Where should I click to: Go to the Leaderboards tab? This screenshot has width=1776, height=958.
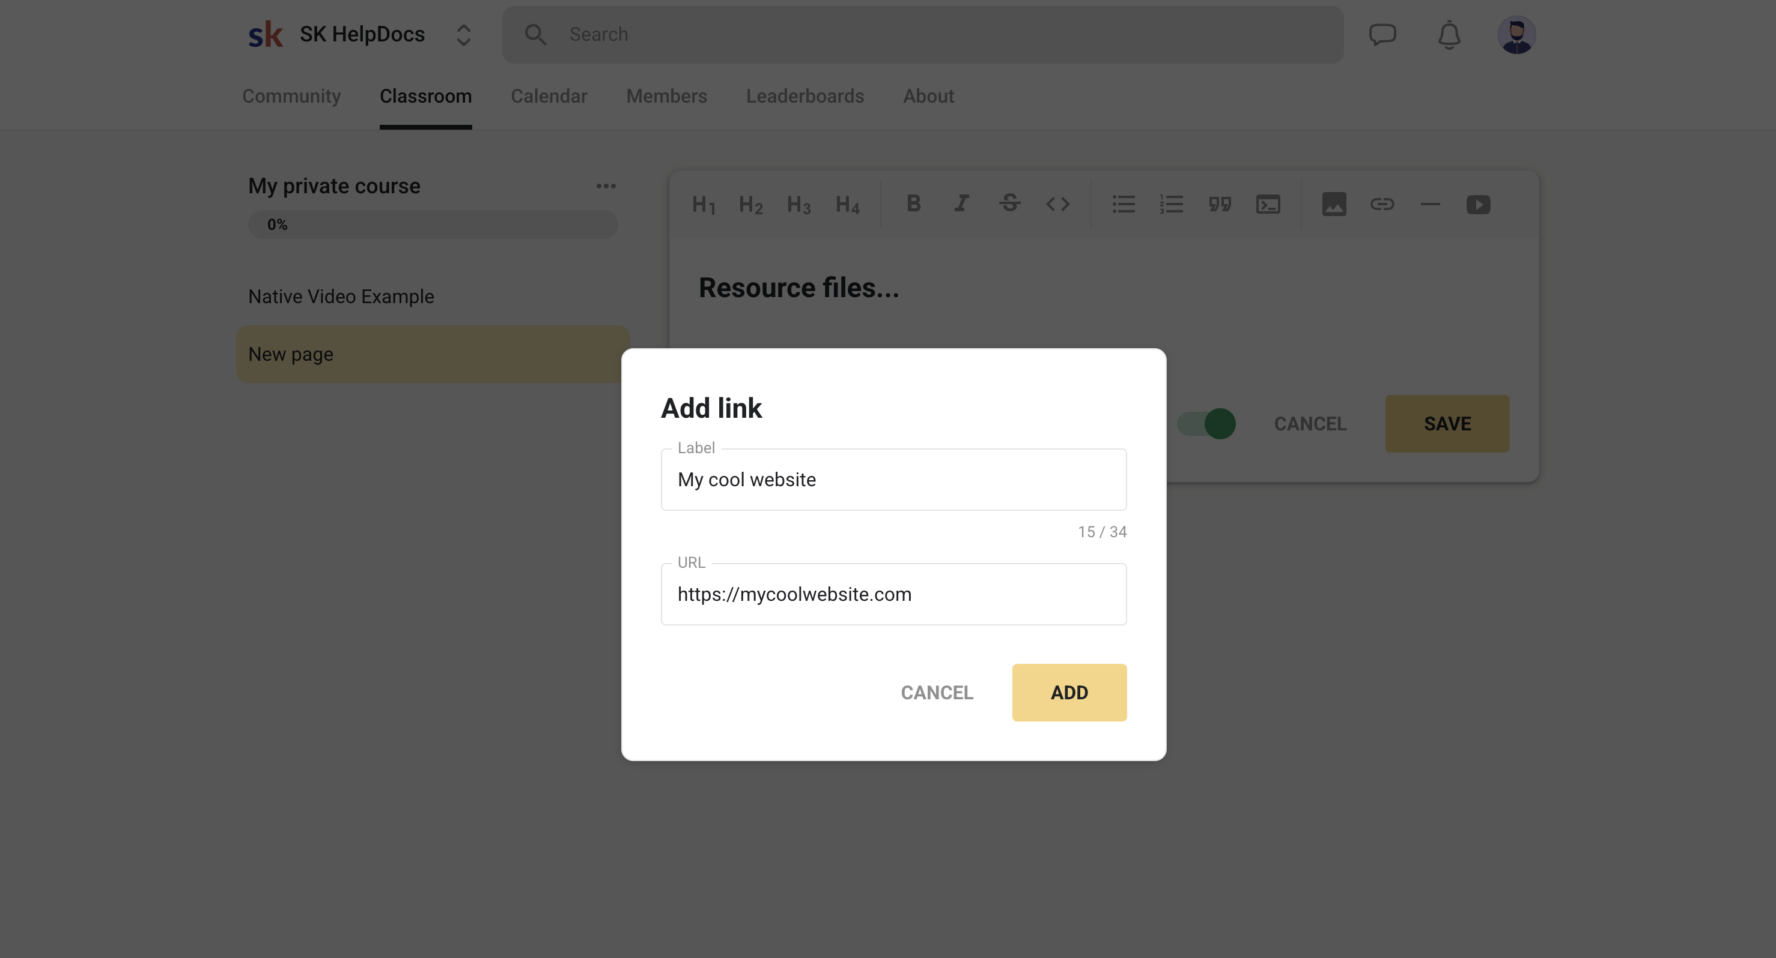pyautogui.click(x=804, y=97)
